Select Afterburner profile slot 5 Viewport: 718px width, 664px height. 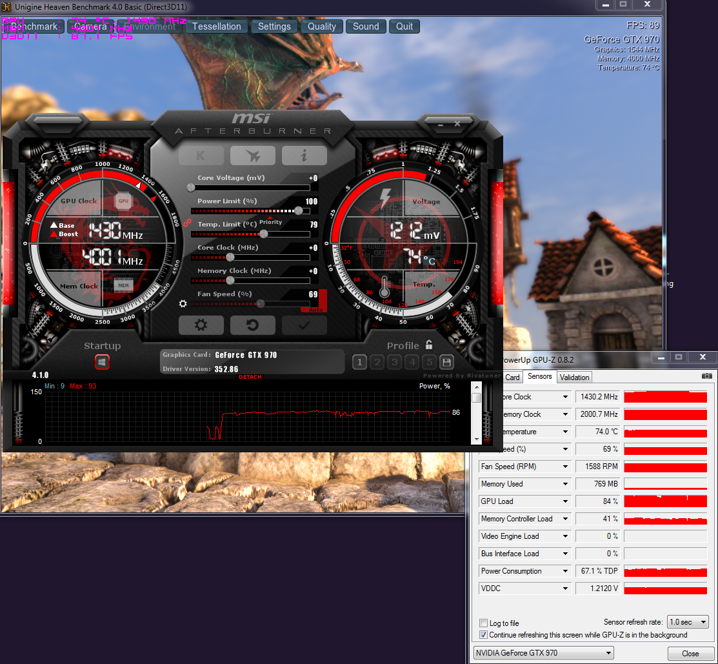click(x=430, y=363)
